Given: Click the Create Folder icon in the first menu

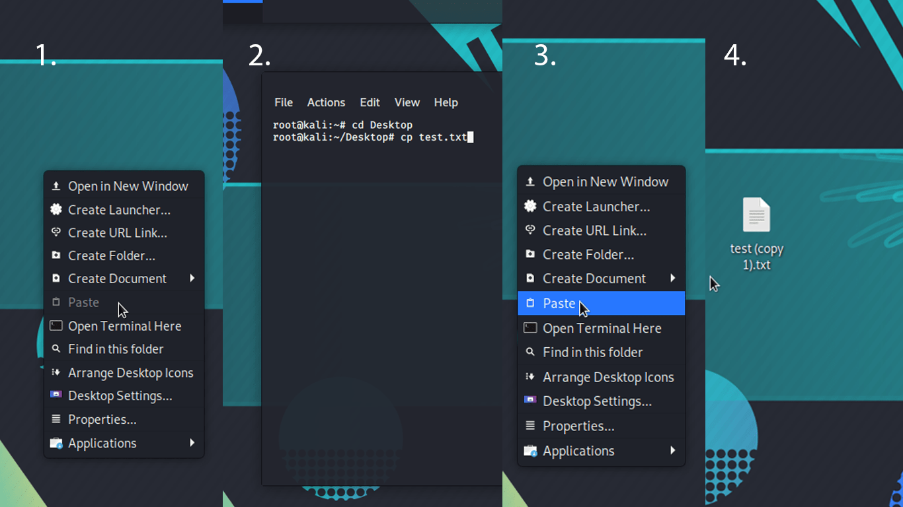Looking at the screenshot, I should [x=57, y=255].
